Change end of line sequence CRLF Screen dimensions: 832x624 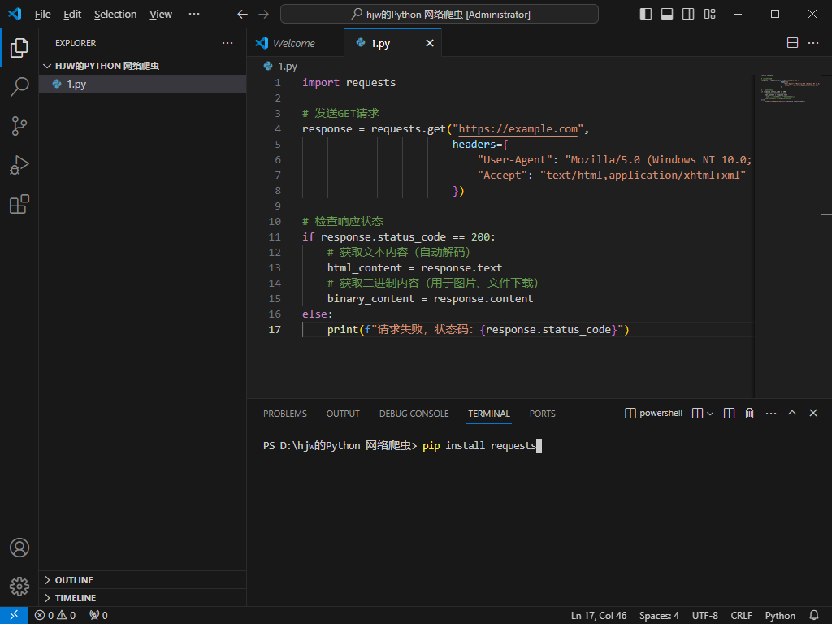(x=741, y=616)
